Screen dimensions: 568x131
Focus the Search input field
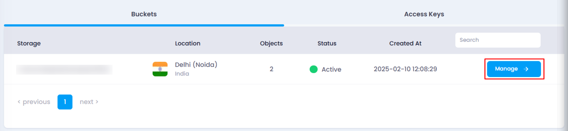point(498,40)
